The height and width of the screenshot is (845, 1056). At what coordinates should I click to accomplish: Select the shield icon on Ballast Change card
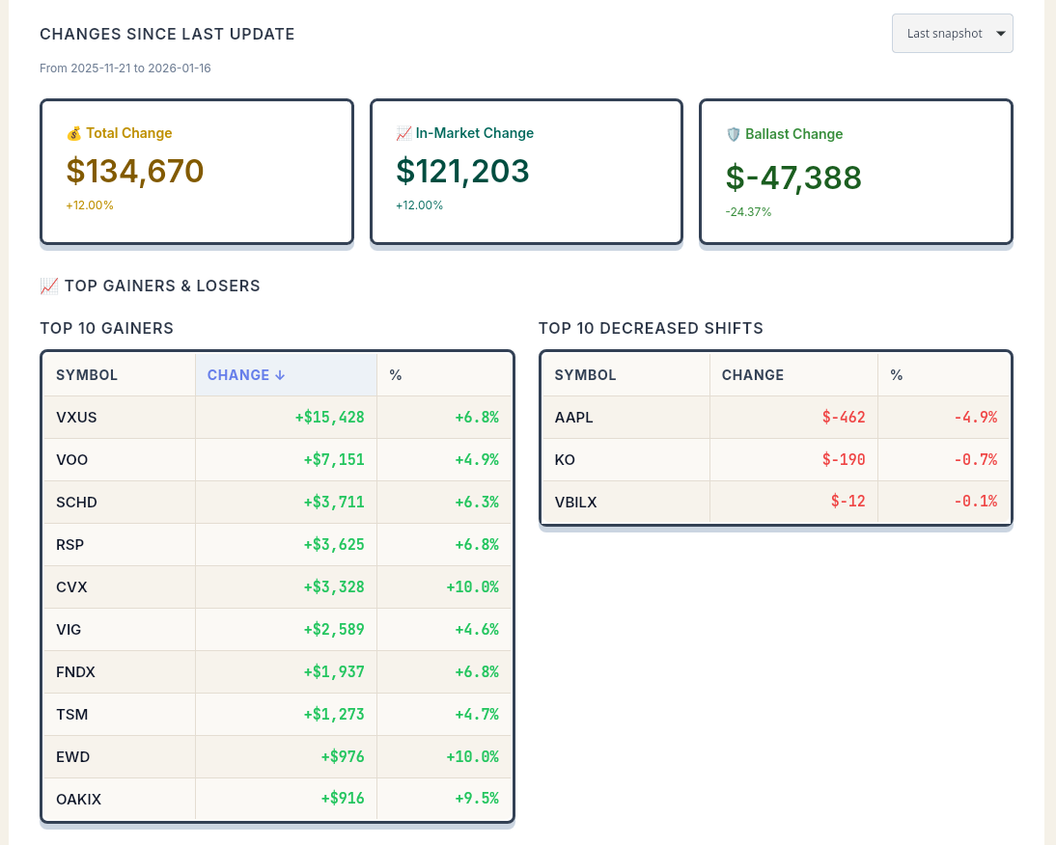[x=735, y=135]
